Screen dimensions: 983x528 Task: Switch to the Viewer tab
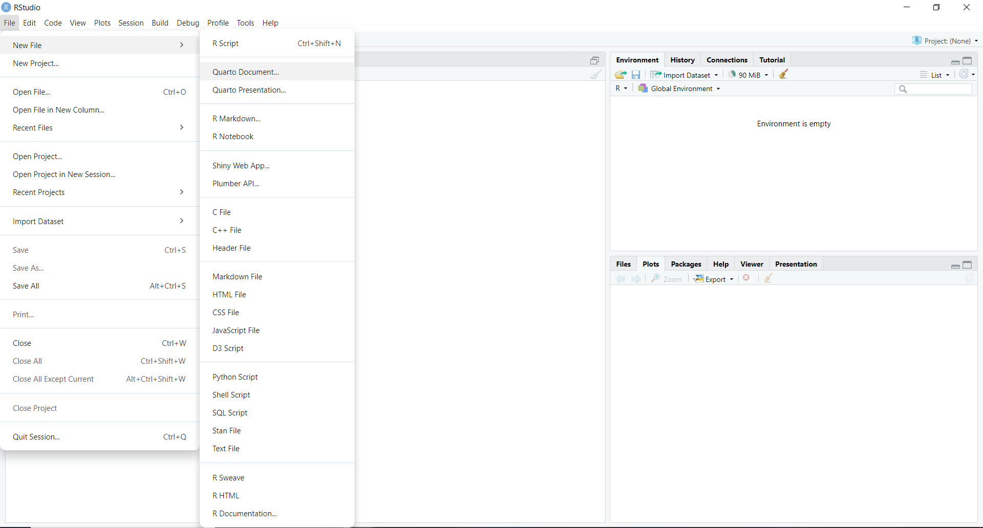click(x=752, y=264)
